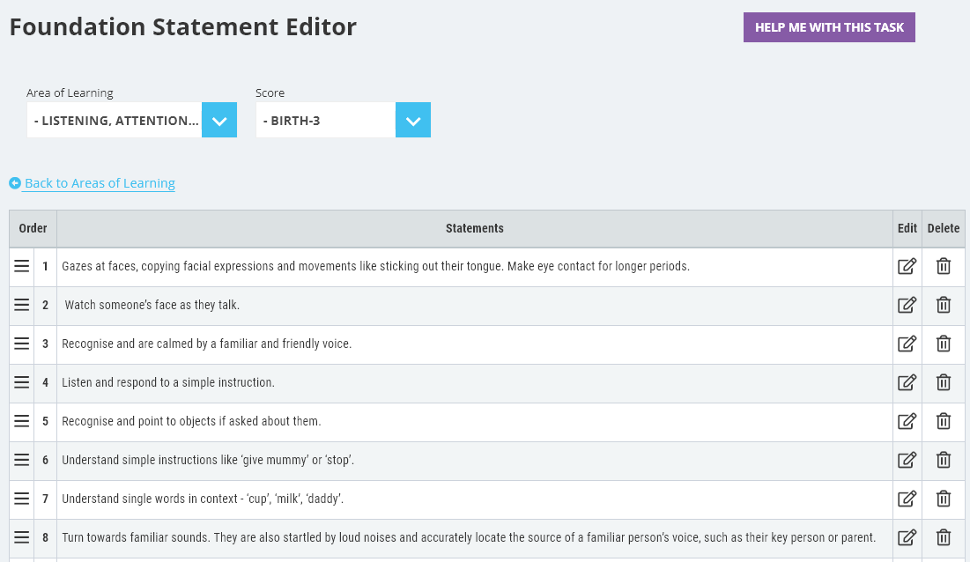Delete 'Listen and respond to a simple instruction'
Screen dimensions: 970x562
click(944, 382)
